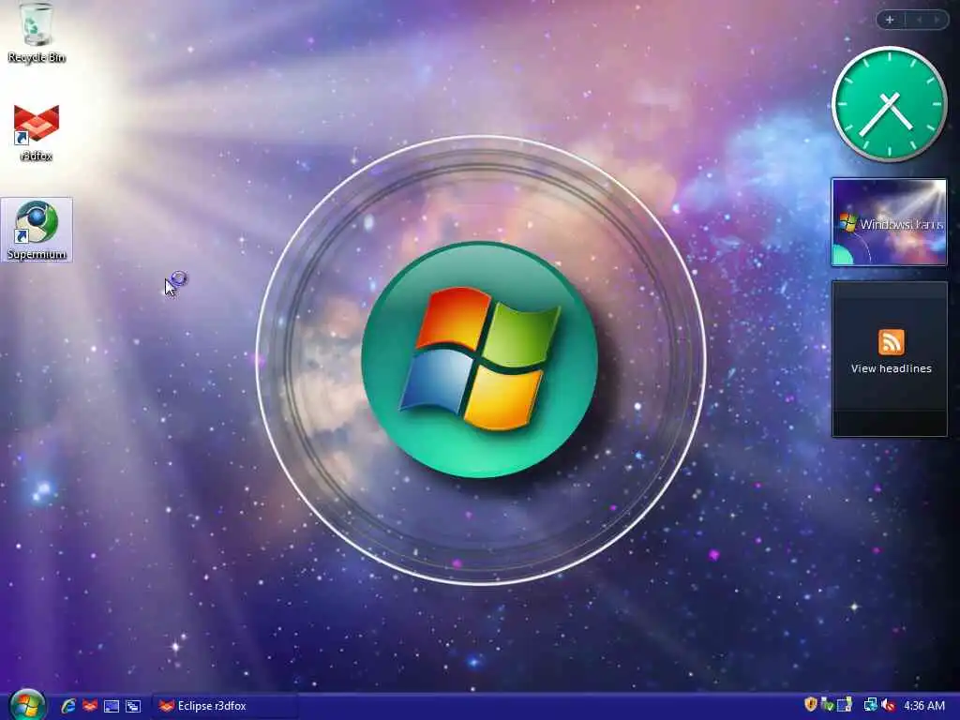Click Safely Remove Hardware tray icon
This screenshot has width=960, height=720.
[827, 705]
